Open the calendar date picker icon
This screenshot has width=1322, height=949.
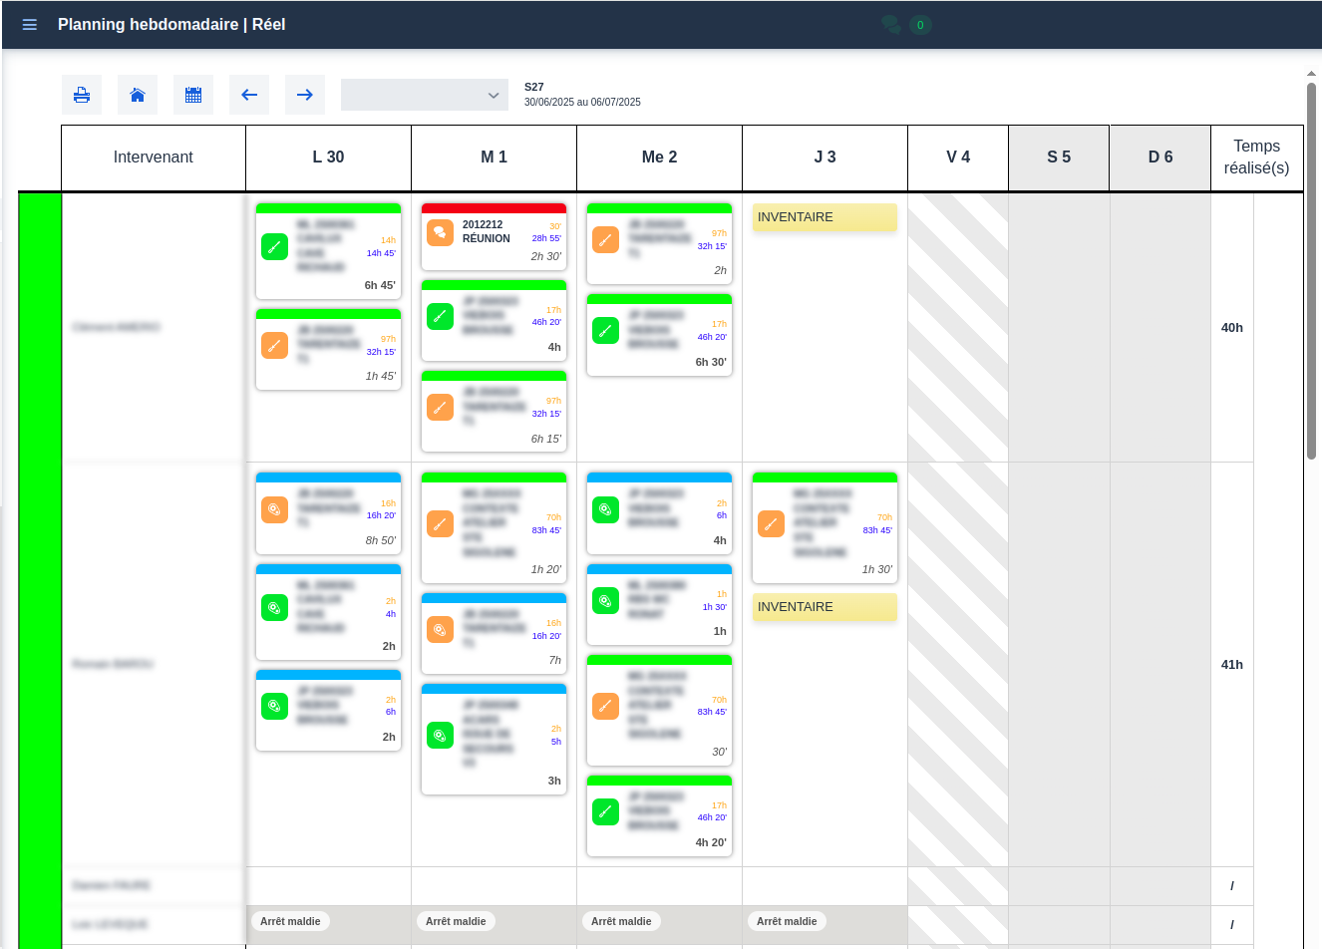(192, 94)
